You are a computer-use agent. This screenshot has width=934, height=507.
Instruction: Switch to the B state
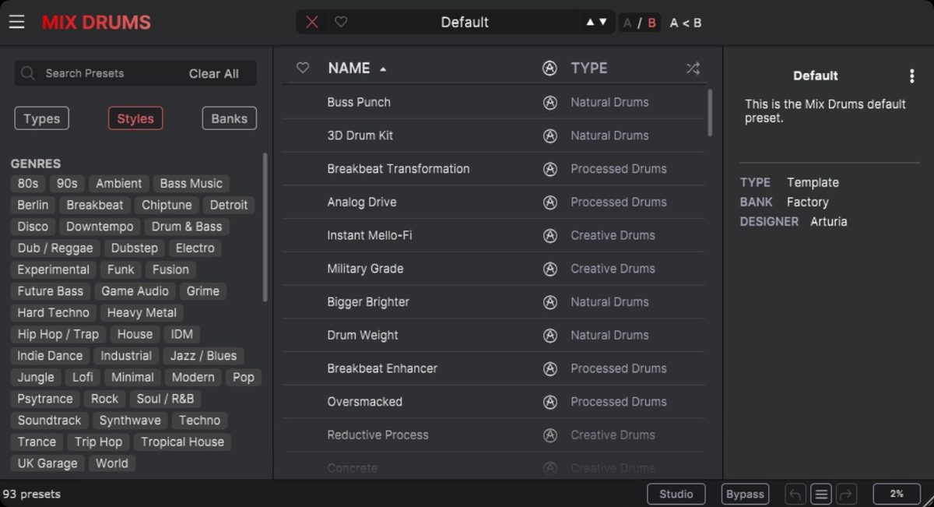tap(652, 23)
